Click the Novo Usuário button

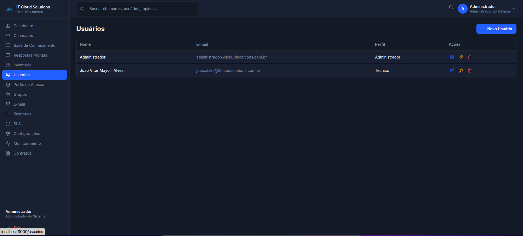click(496, 29)
